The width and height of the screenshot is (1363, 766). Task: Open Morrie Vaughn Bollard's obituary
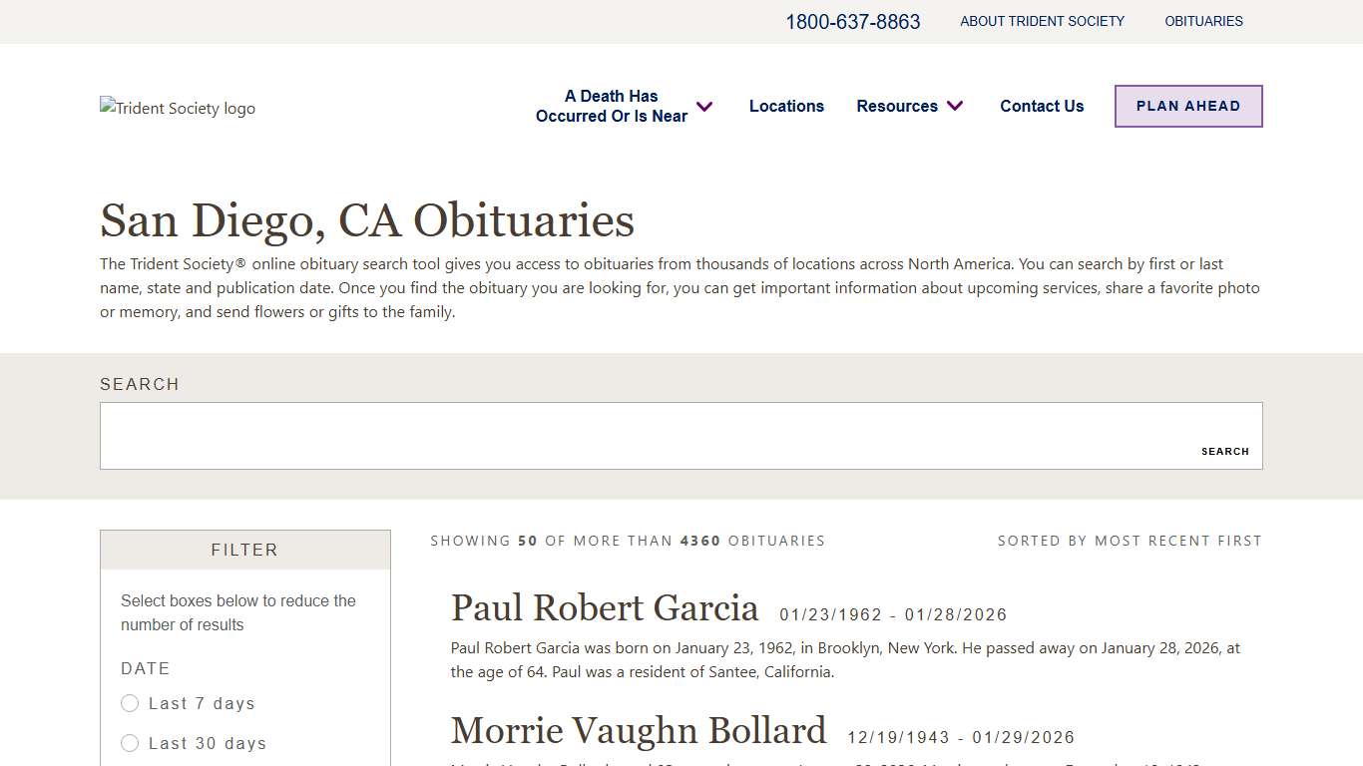point(639,730)
